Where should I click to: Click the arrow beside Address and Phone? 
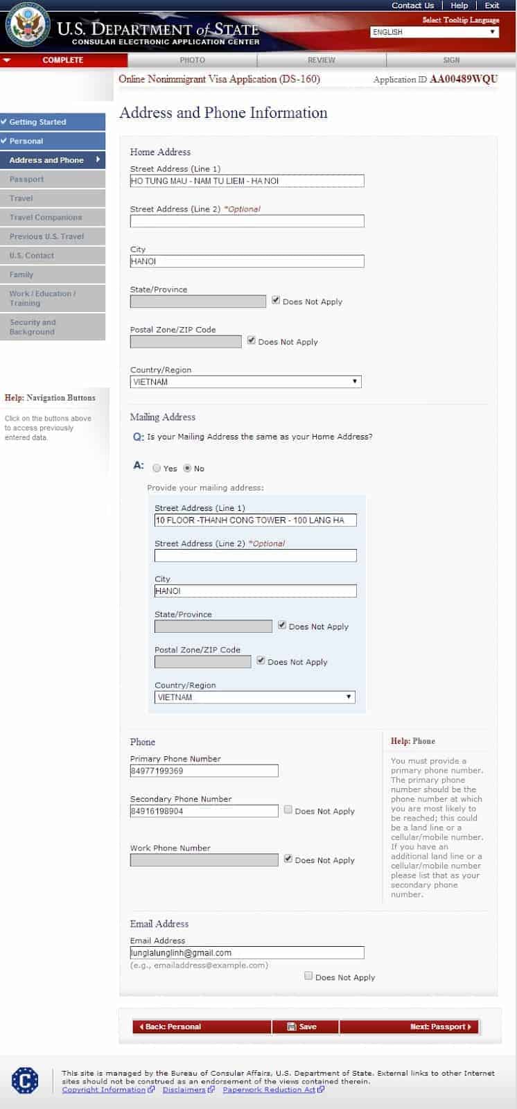click(x=98, y=159)
